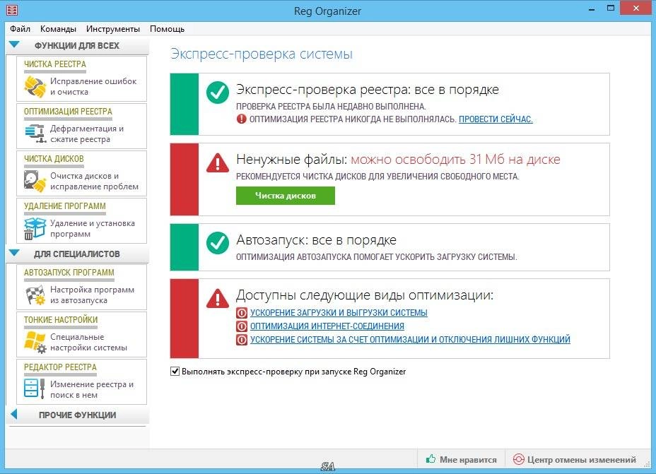
Task: Open the Инструменты menu
Action: coord(113,29)
